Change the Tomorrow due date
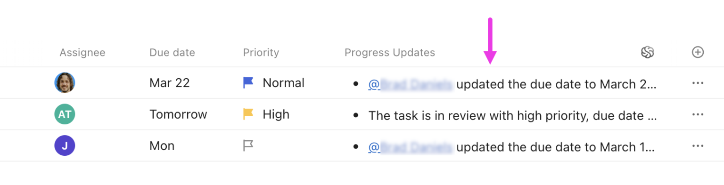 [x=178, y=114]
